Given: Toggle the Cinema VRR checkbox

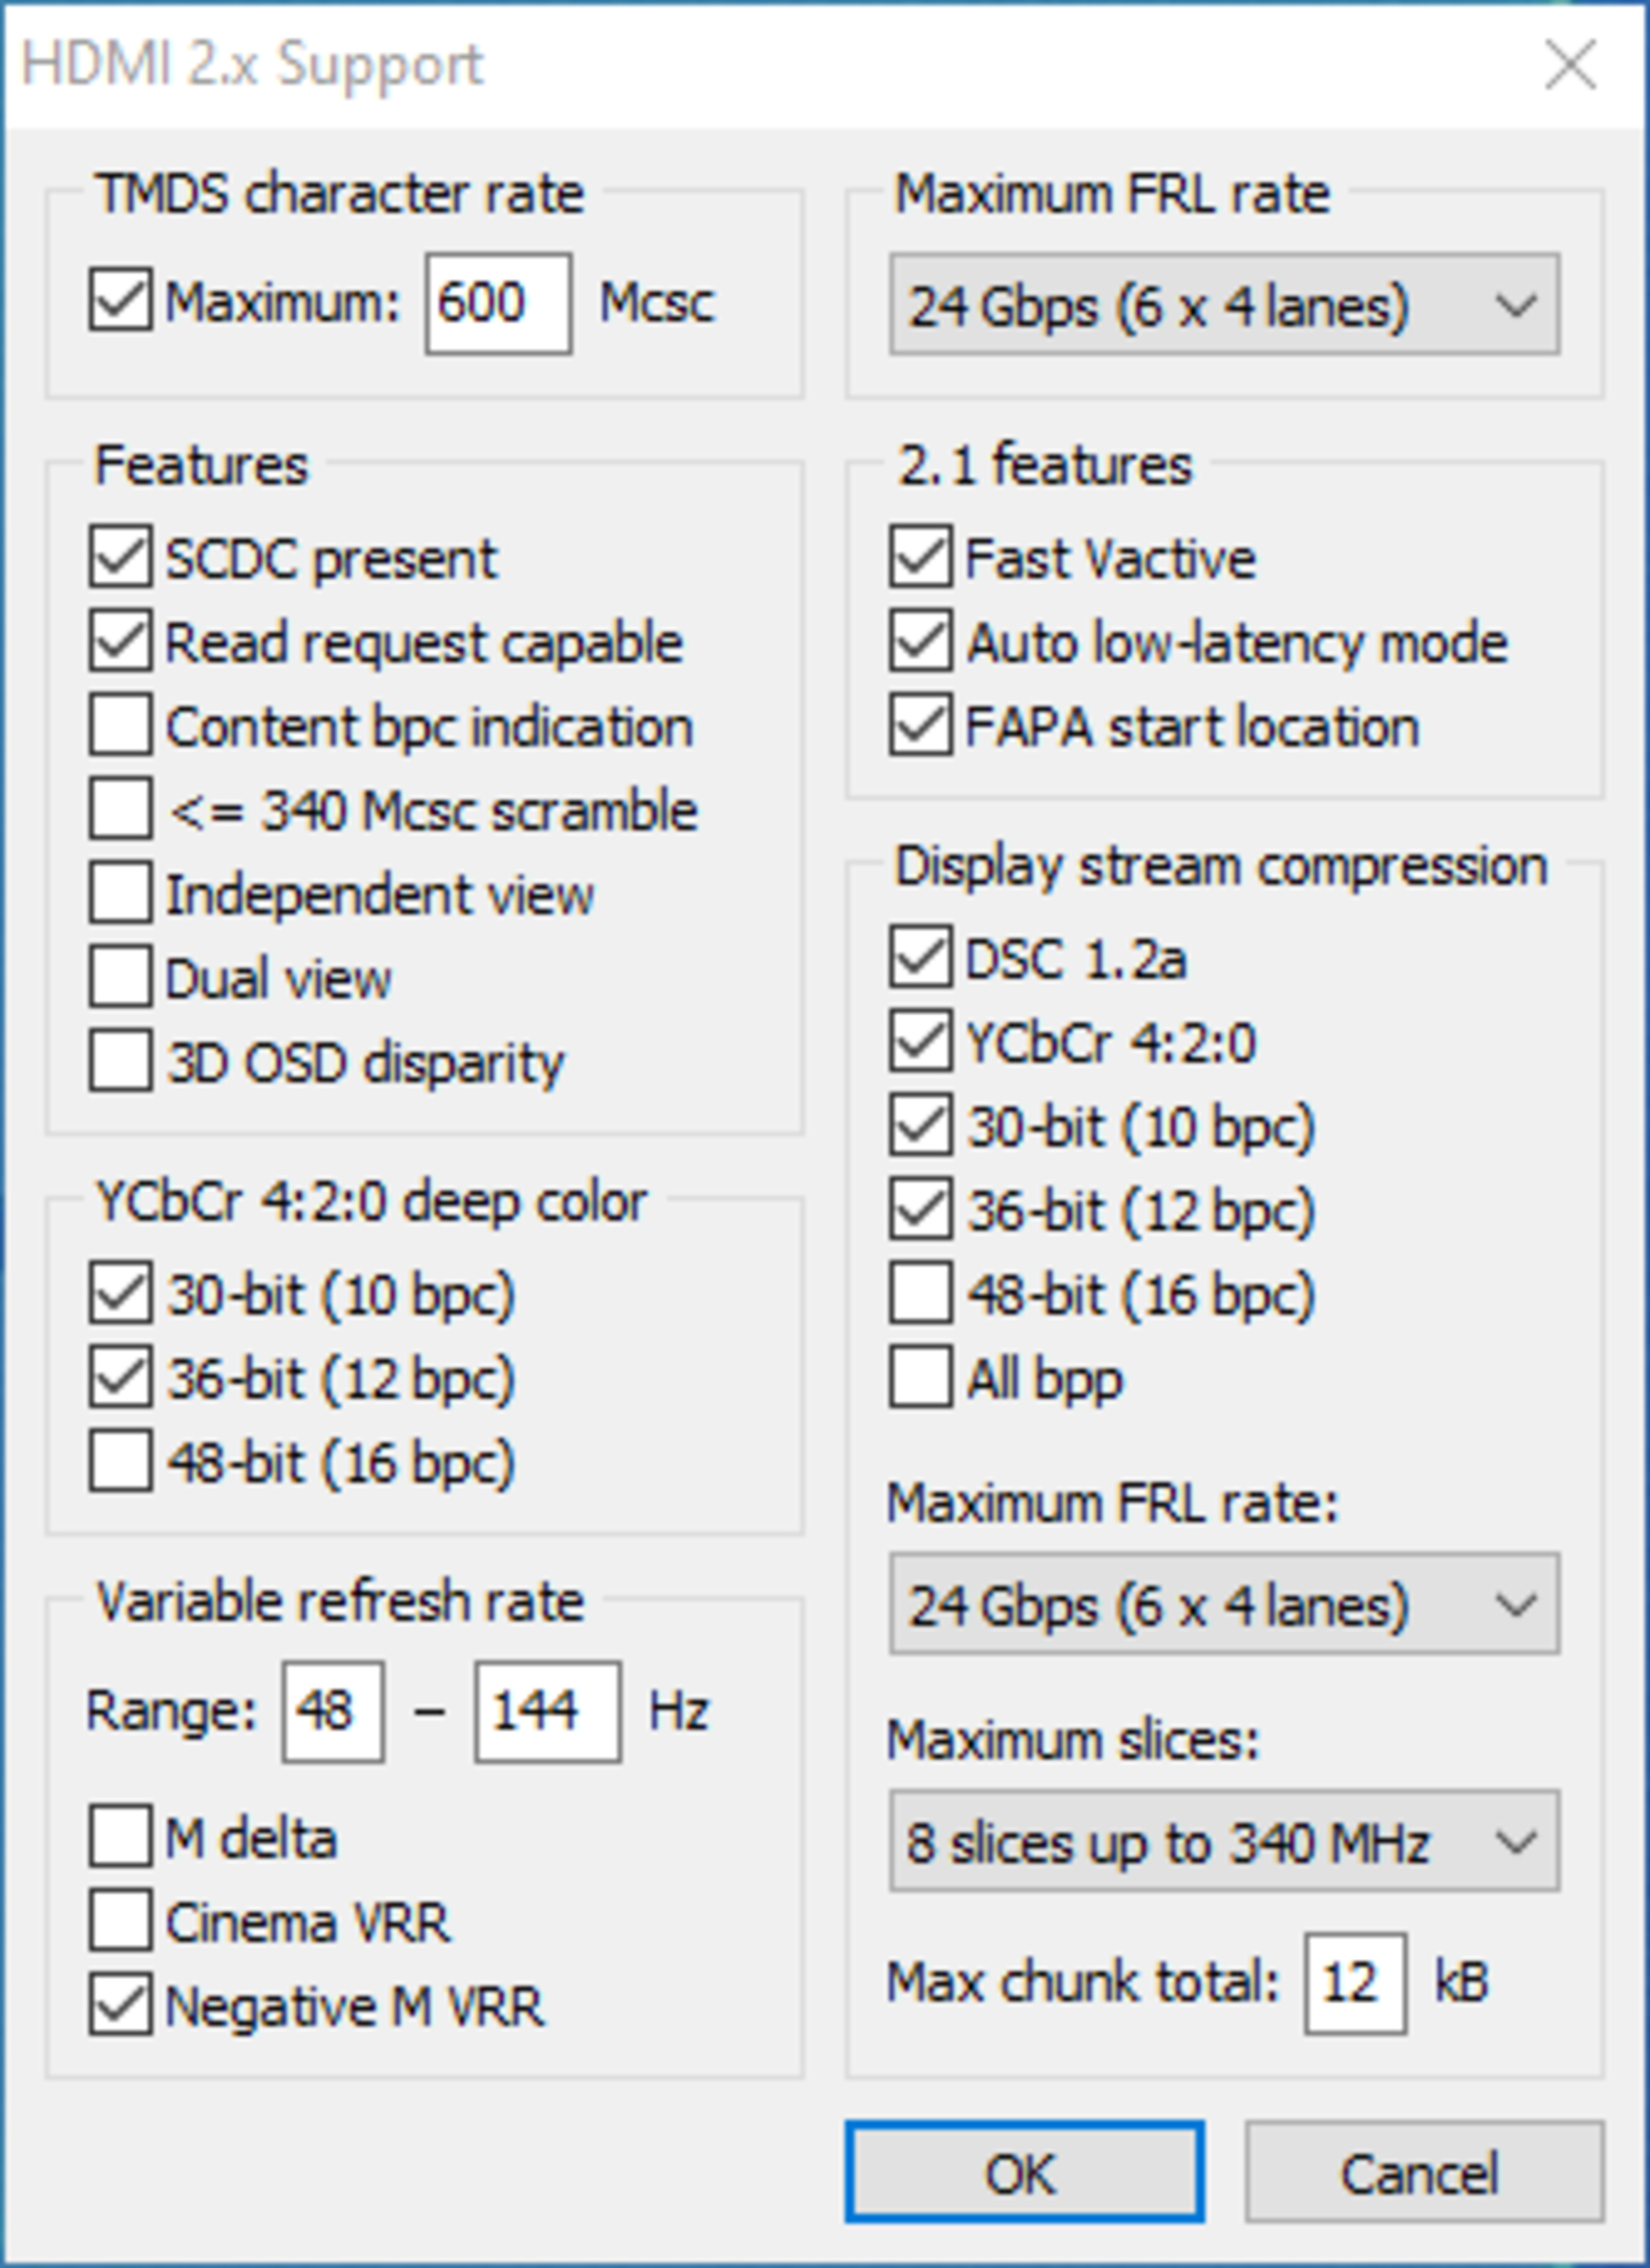Looking at the screenshot, I should pos(120,1921).
